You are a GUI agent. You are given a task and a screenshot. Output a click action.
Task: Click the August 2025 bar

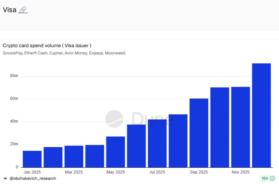(x=178, y=141)
